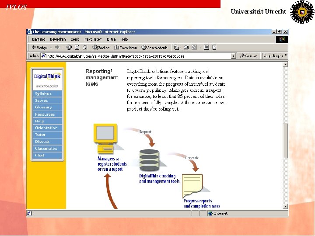Click 'Progress reports and completion rates' caption

(x=202, y=203)
